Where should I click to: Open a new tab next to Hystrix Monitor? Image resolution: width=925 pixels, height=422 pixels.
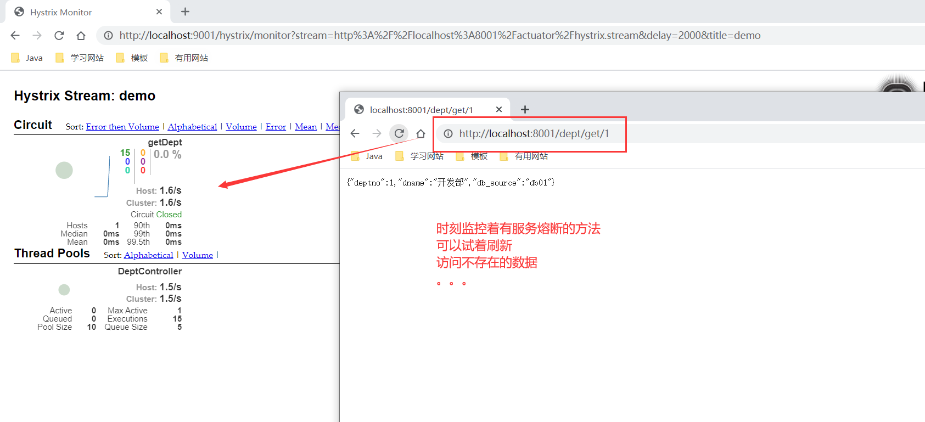click(186, 12)
